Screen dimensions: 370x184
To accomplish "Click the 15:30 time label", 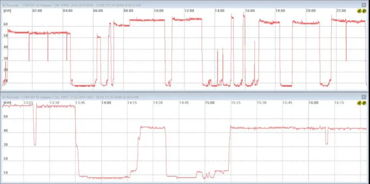I will coord(262,103).
